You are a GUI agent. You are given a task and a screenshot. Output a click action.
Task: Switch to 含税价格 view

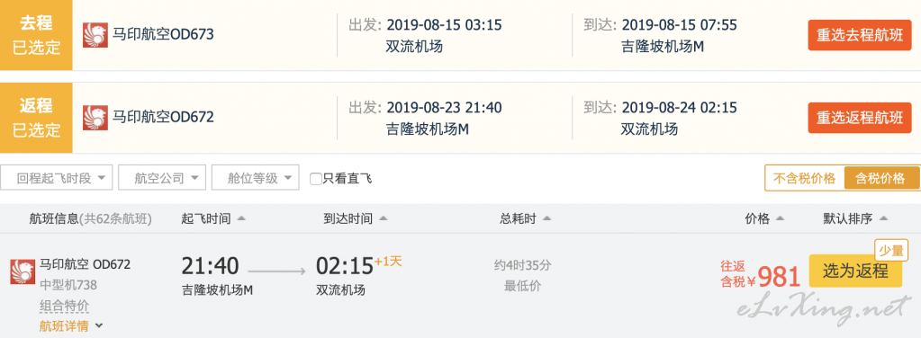click(881, 178)
